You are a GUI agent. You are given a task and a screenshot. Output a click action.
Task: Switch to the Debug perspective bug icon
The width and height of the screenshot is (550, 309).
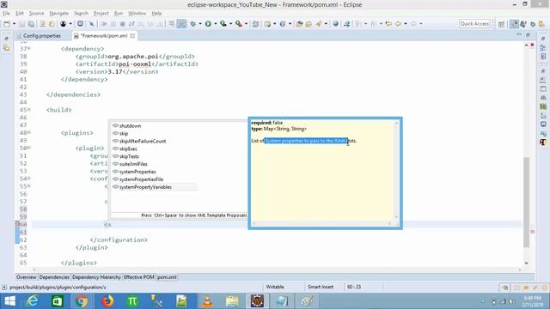pyautogui.click(x=533, y=24)
